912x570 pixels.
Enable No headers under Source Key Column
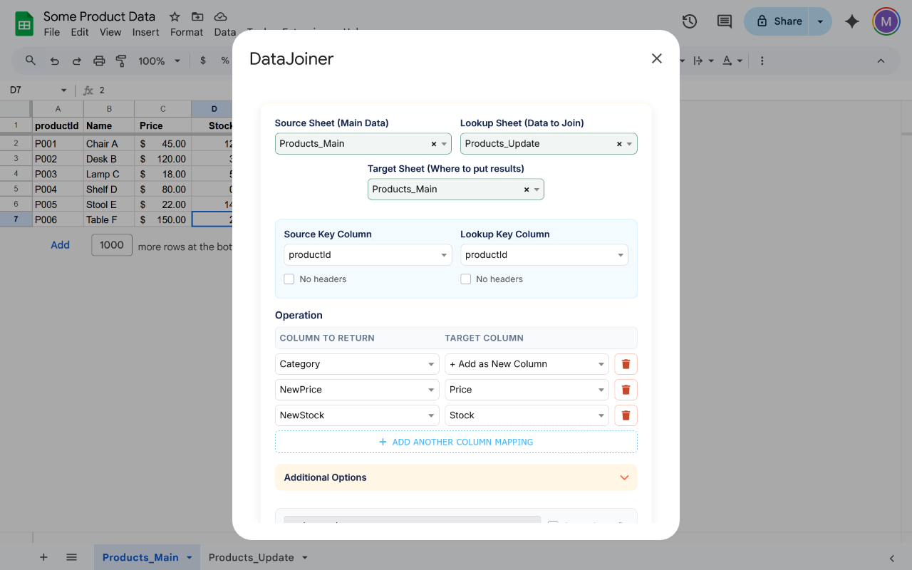[x=289, y=279]
